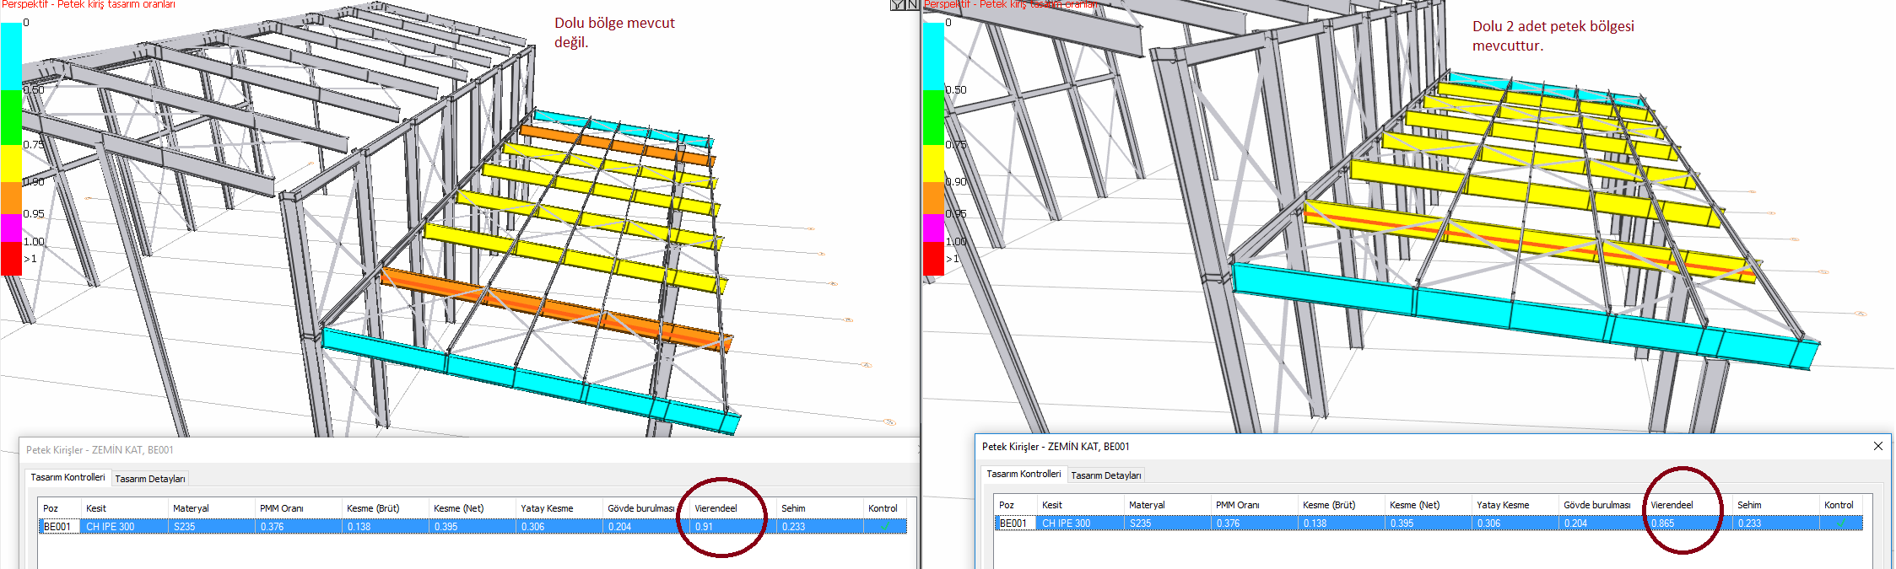The width and height of the screenshot is (1896, 569).
Task: Click the green Kontrol checkmark in right dialog
Action: pos(1840,523)
